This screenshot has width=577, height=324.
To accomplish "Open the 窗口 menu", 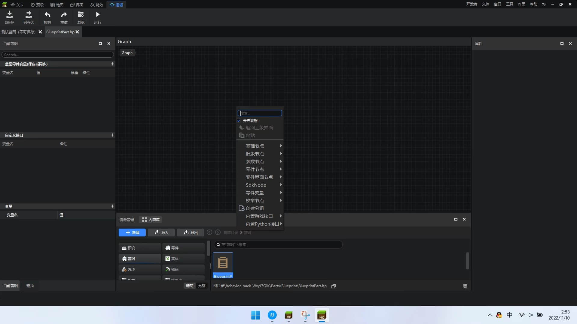I will pyautogui.click(x=498, y=4).
